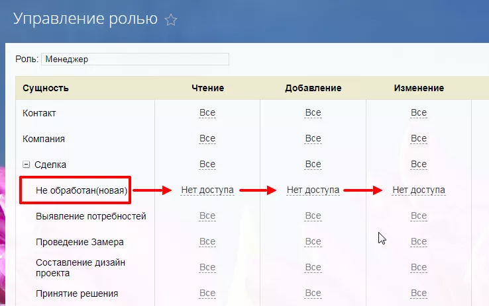Open Добавление permission dropdown for Сделка
This screenshot has height=306, width=489.
coord(313,164)
